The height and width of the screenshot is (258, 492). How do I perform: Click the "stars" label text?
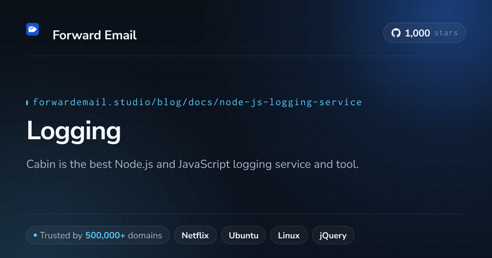pos(446,33)
